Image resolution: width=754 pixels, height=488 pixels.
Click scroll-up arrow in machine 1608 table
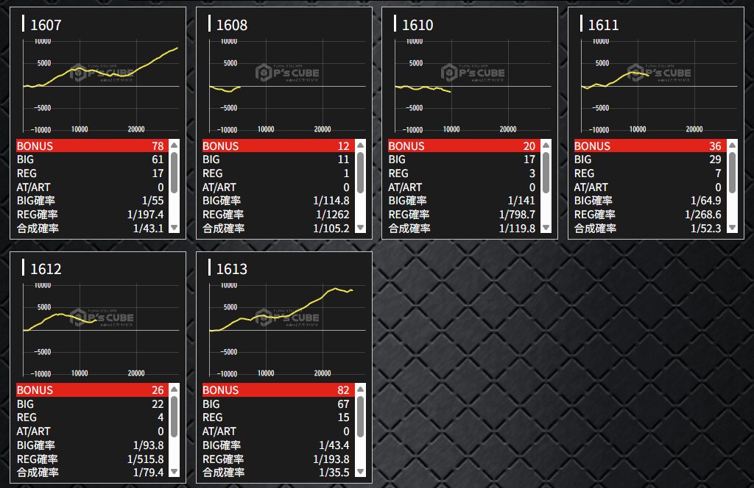(x=360, y=146)
